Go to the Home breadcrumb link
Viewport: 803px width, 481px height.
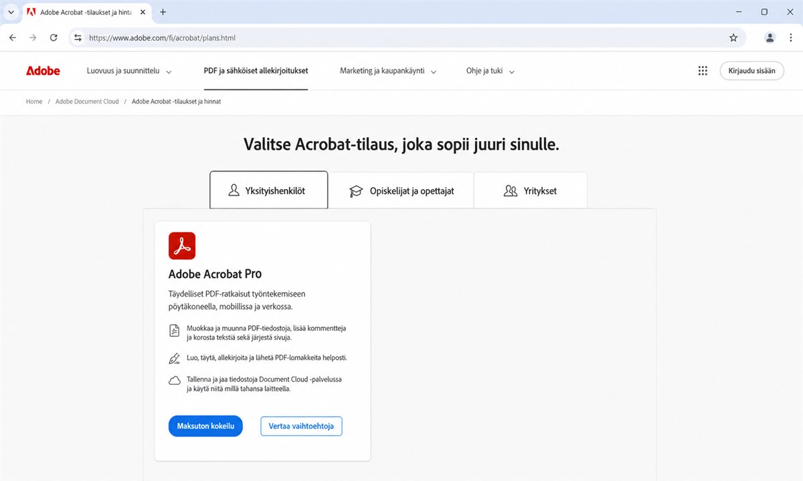point(34,102)
